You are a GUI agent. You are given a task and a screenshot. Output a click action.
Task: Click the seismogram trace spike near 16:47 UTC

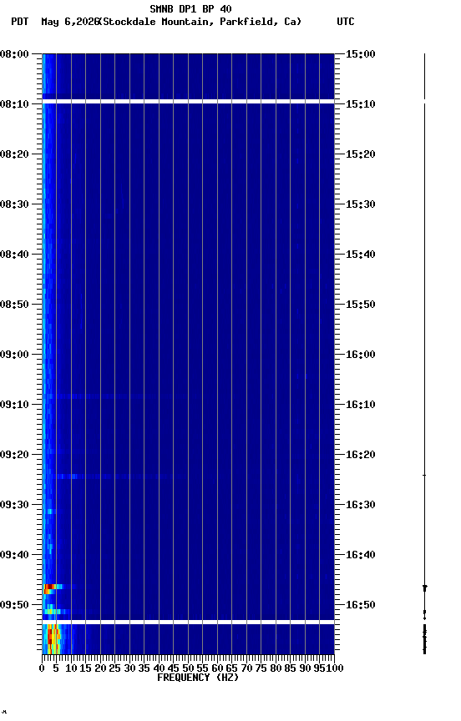(424, 587)
